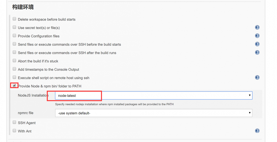Check Execute shell script on remote host using ssh
This screenshot has width=277, height=142.
tap(14, 77)
